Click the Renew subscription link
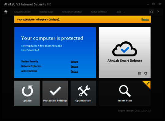The image size is (165, 121). click(x=145, y=20)
